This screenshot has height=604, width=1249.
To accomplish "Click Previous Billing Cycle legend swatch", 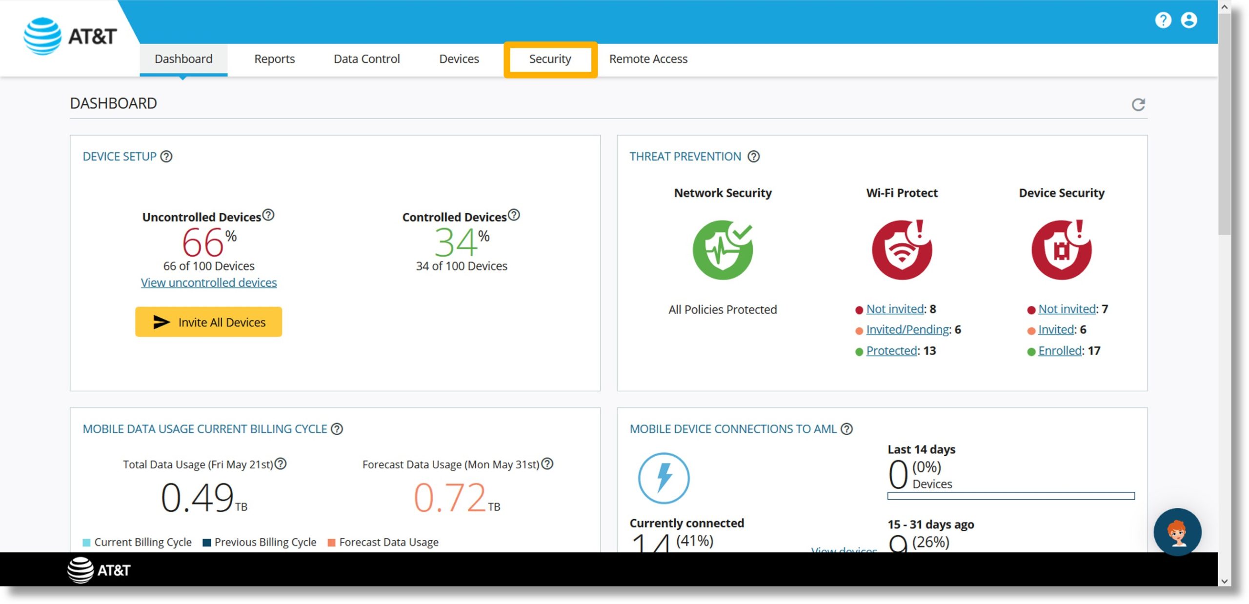I will [207, 543].
